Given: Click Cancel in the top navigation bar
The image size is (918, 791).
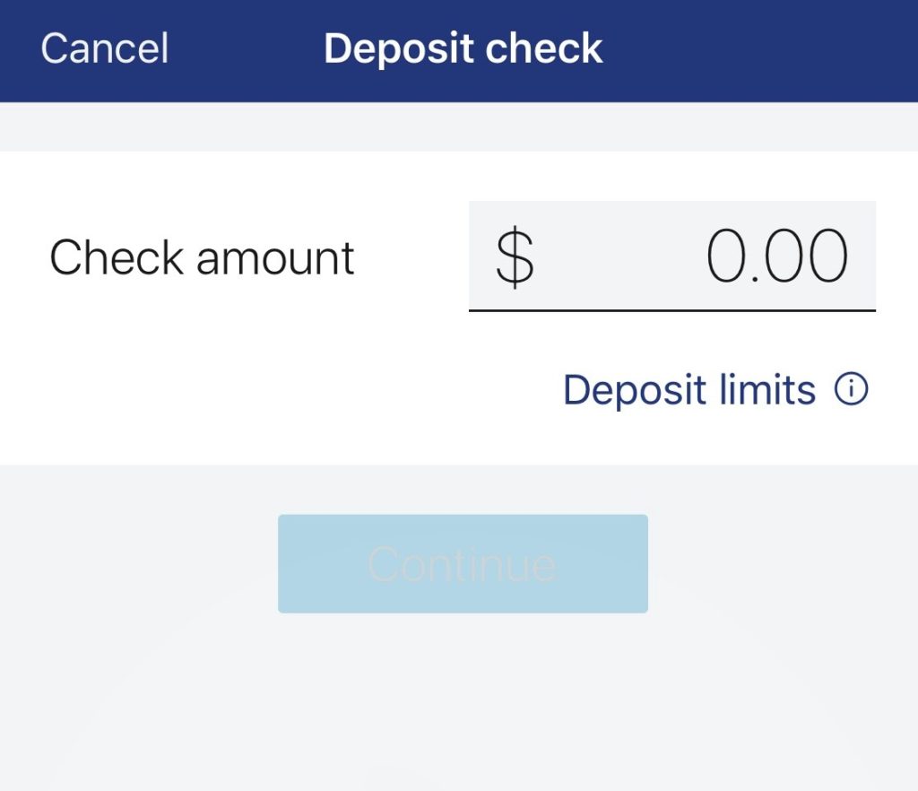Looking at the screenshot, I should click(103, 49).
